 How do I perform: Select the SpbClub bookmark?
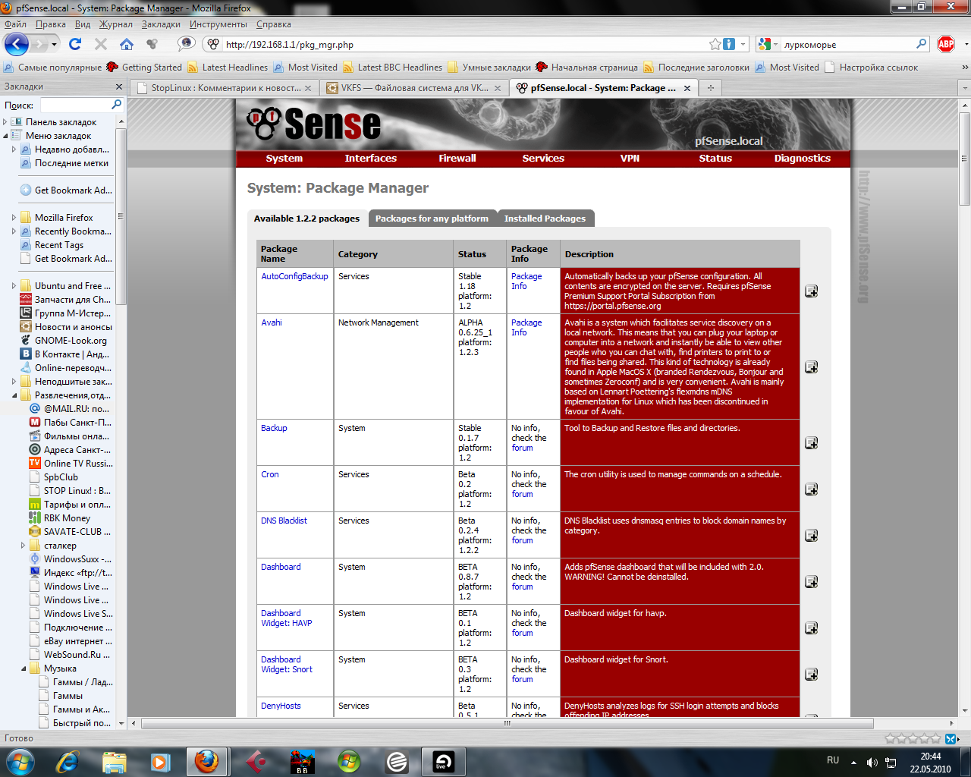tap(54, 477)
